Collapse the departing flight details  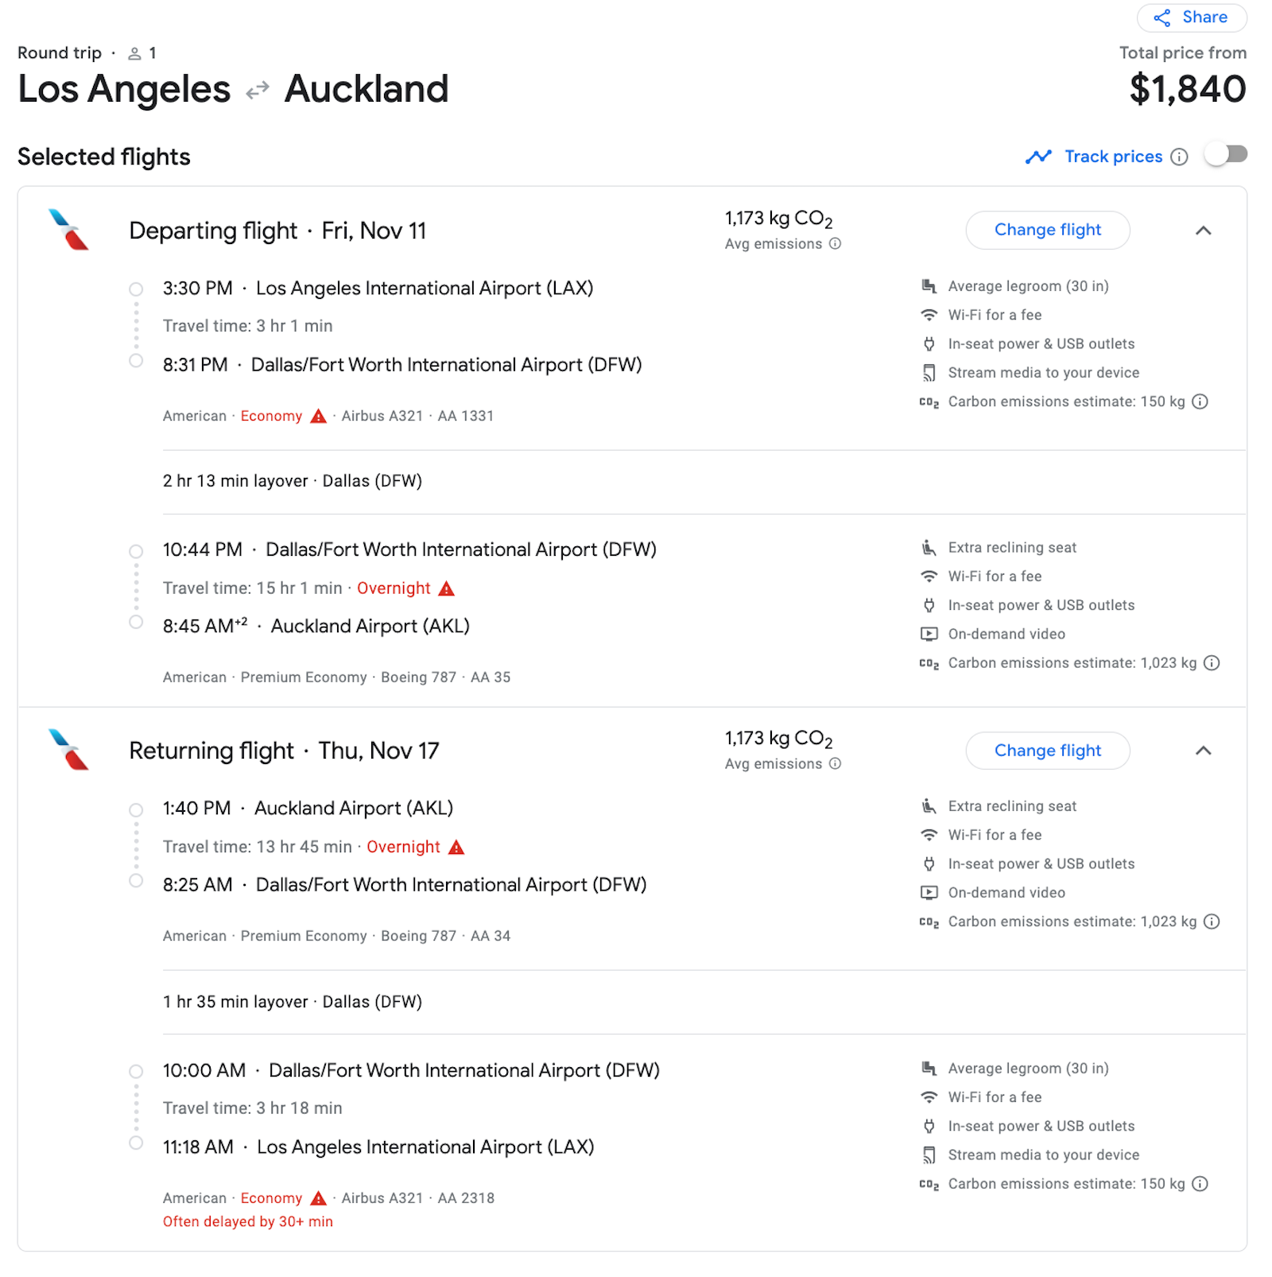point(1204,231)
